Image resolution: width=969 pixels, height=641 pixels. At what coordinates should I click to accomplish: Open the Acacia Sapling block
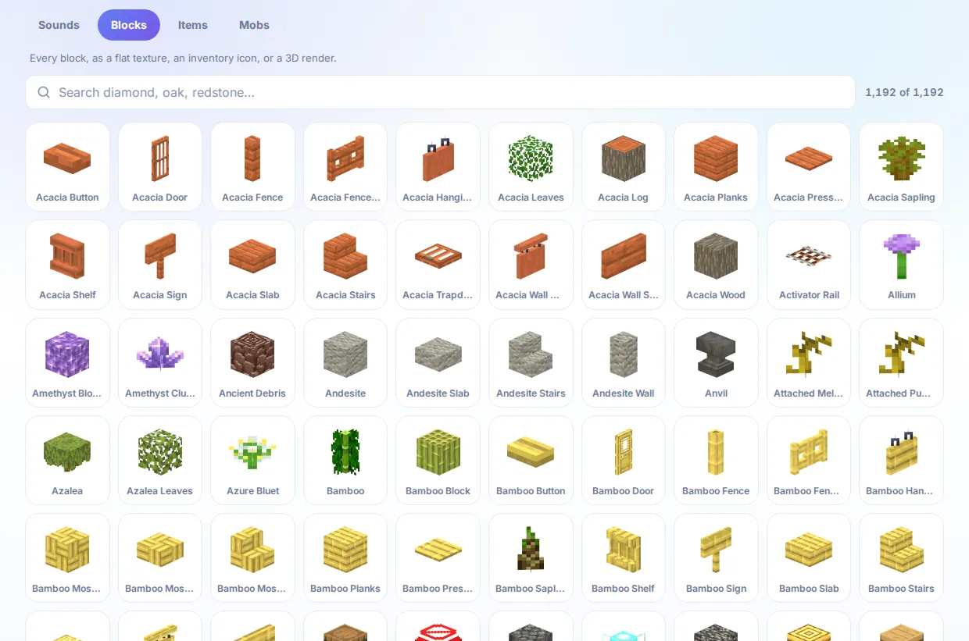[x=901, y=166]
